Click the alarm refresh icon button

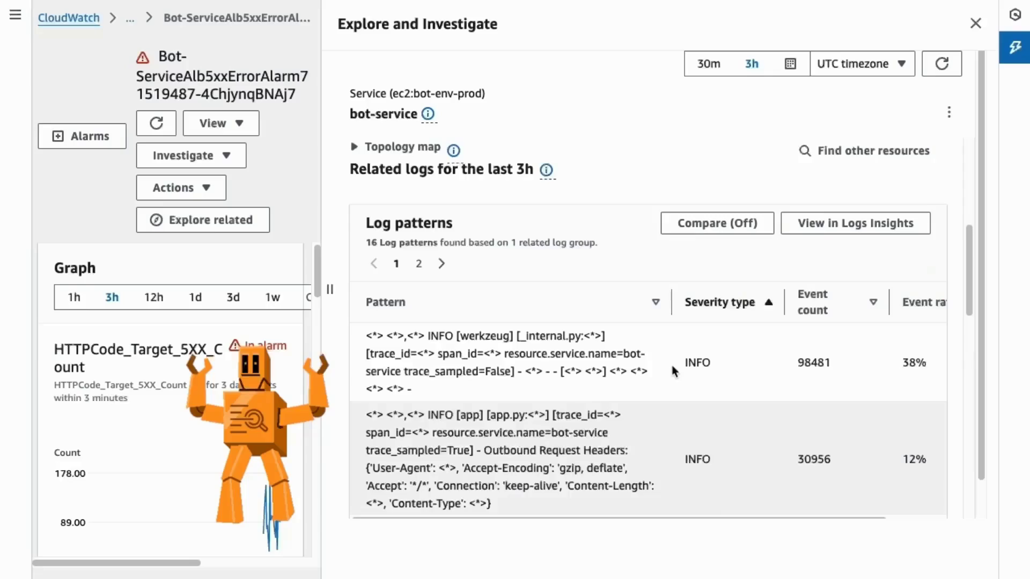156,123
